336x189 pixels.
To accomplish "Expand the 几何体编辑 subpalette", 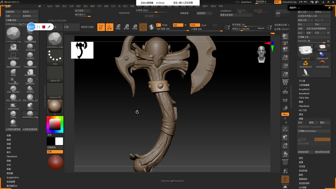I will 304,85.
